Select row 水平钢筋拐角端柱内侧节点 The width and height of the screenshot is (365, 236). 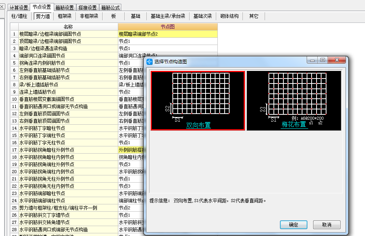click(x=68, y=172)
